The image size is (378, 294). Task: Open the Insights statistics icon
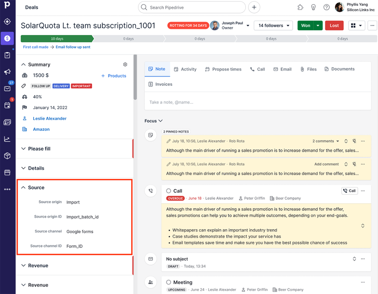point(7,138)
